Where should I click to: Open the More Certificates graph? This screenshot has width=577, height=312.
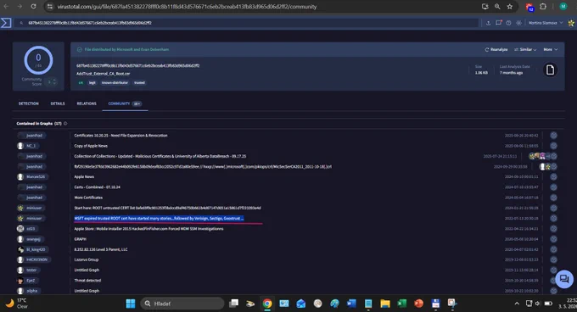(x=88, y=198)
